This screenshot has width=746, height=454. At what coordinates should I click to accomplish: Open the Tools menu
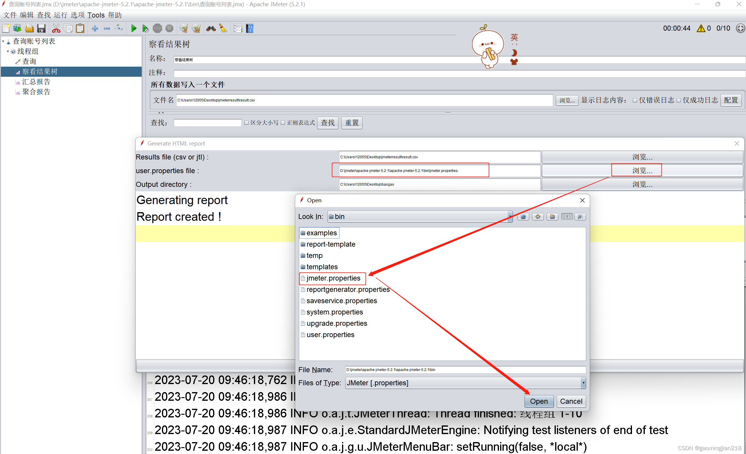(96, 15)
